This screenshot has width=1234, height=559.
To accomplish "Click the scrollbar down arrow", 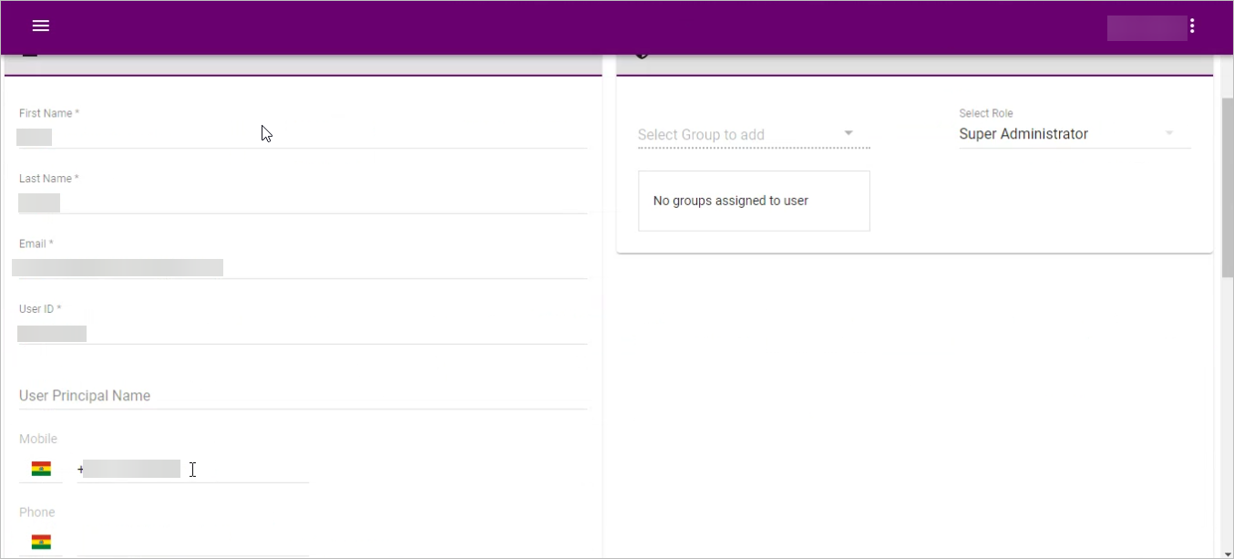I will tap(1227, 553).
